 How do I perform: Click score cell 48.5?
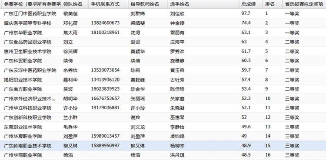tap(246, 155)
